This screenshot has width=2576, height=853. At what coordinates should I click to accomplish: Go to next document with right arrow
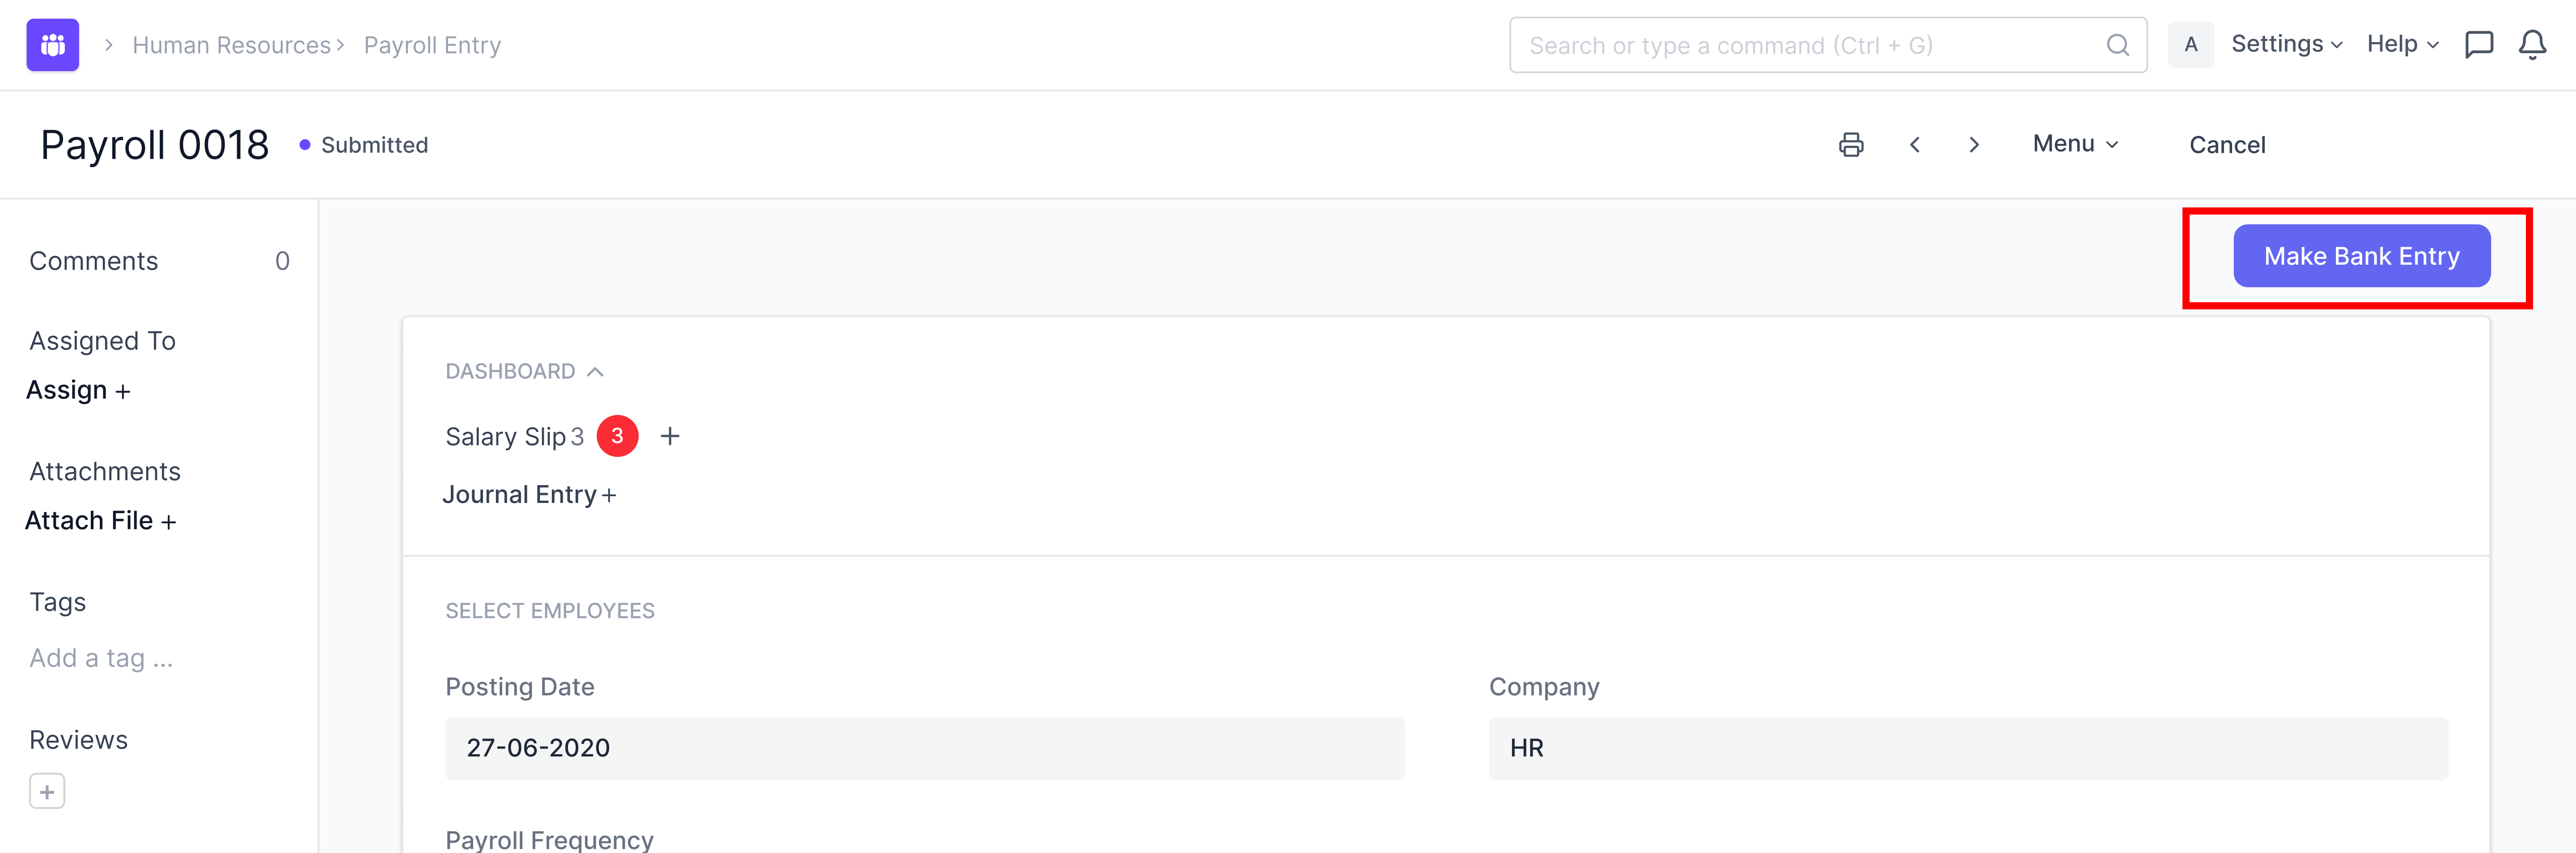coord(1973,145)
